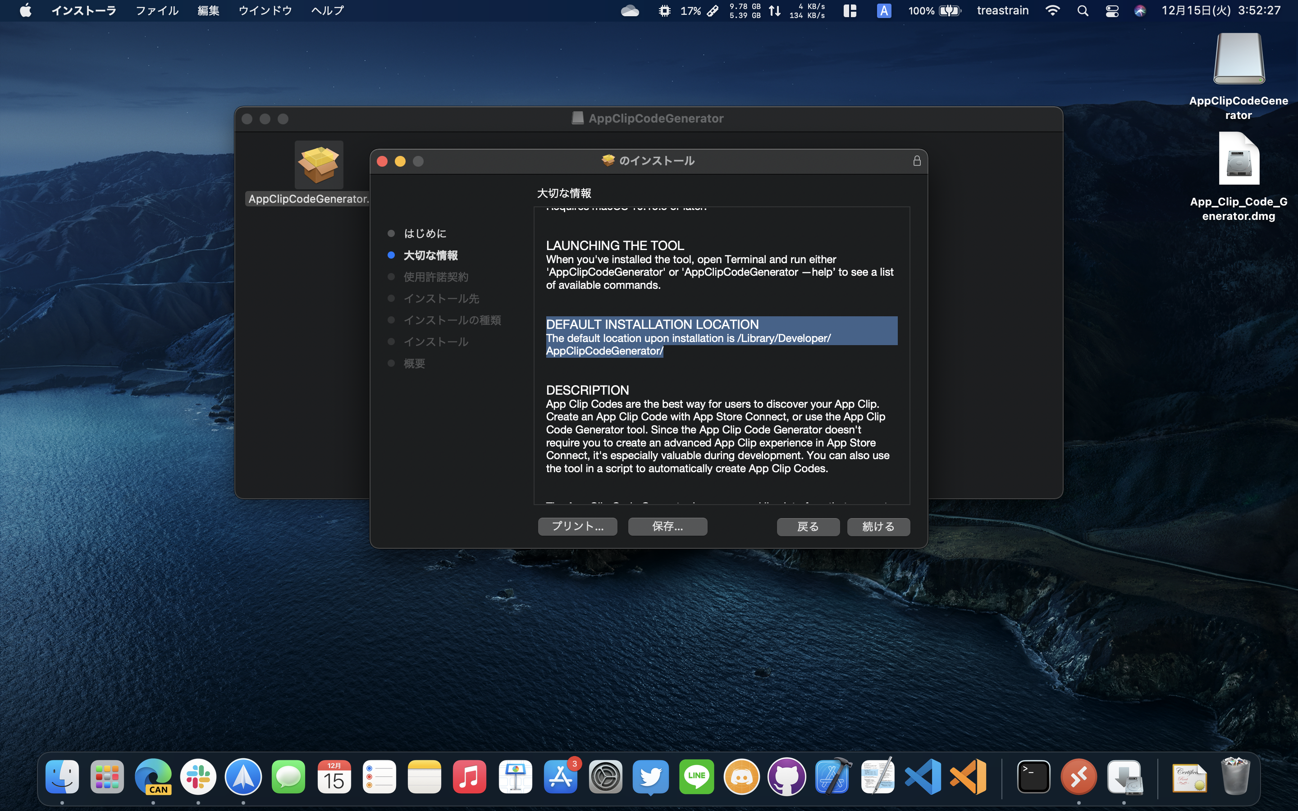
Task: Open GitHub Desktop from the Dock
Action: click(x=787, y=776)
